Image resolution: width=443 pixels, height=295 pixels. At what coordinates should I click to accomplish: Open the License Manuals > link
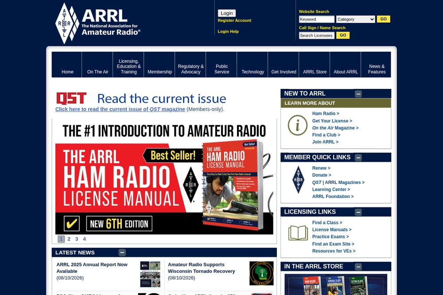332,230
